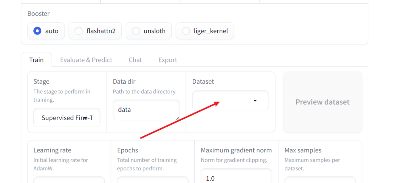Viewport: 406px width, 183px height.
Task: Click the Booster section label
Action: click(x=38, y=13)
